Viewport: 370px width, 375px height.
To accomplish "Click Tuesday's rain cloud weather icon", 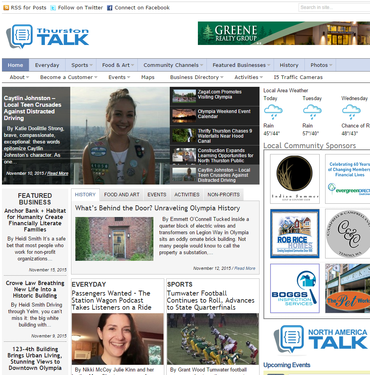I will pos(312,112).
